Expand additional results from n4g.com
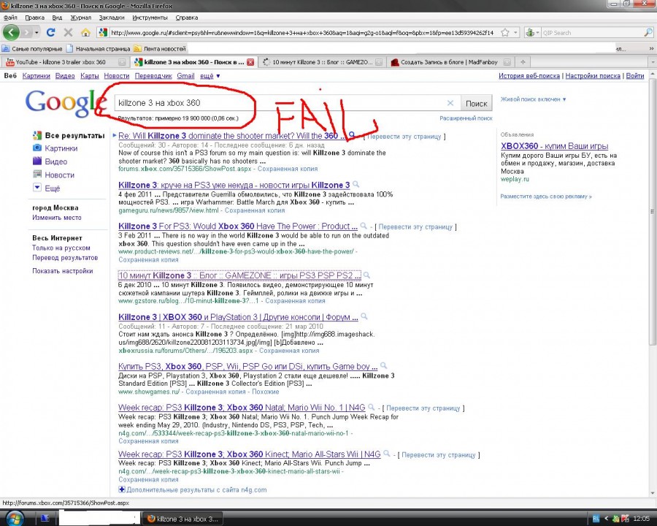Image resolution: width=657 pixels, height=526 pixels. click(x=122, y=489)
